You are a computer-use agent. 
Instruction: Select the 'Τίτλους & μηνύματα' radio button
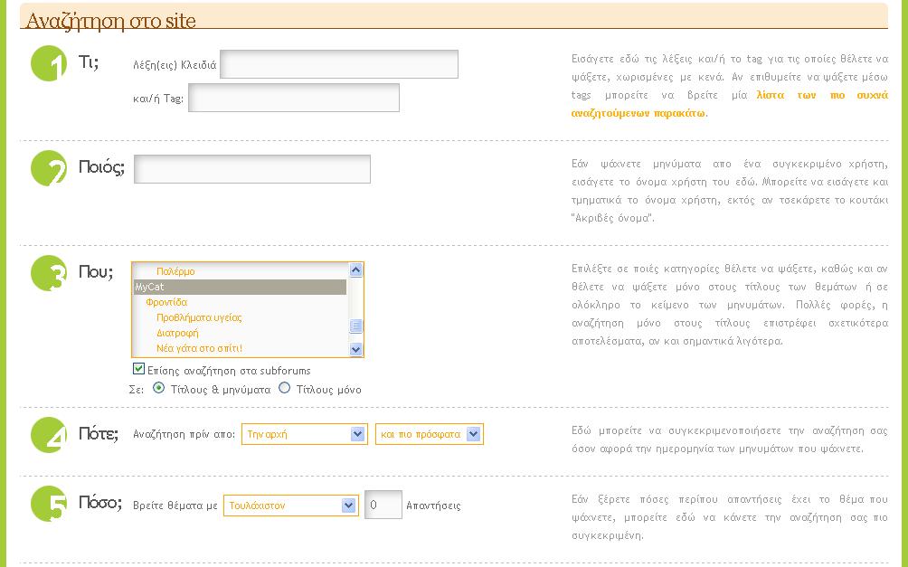pos(158,389)
